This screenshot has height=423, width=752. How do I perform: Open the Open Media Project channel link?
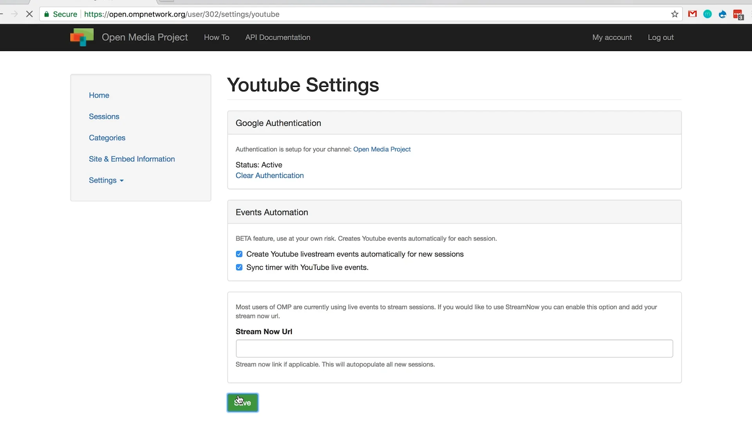(381, 149)
